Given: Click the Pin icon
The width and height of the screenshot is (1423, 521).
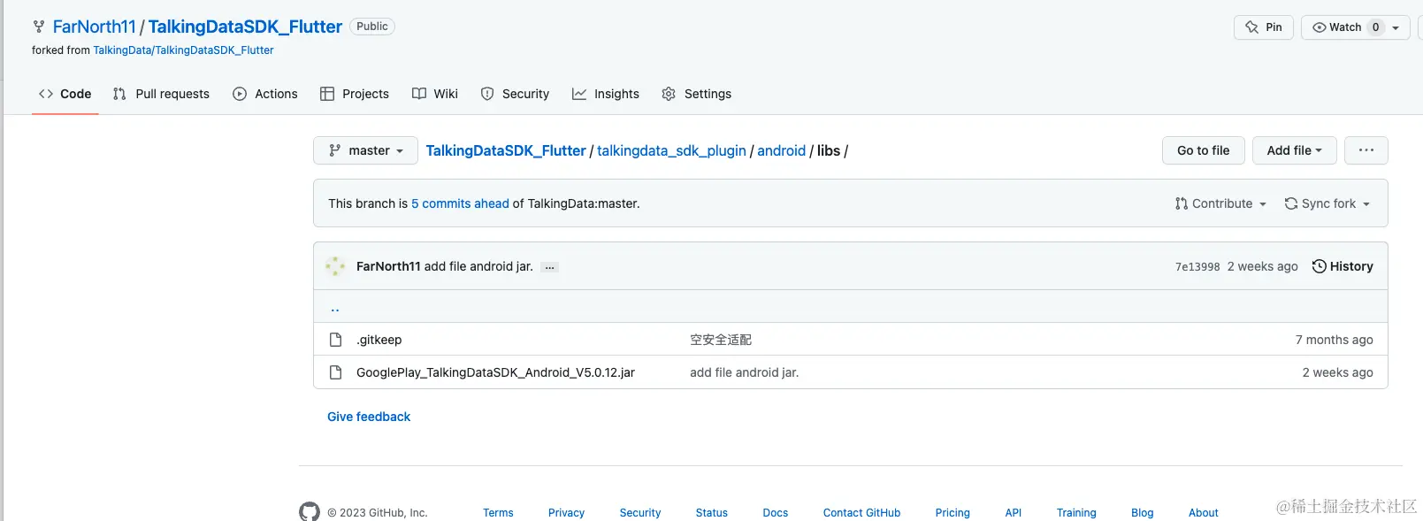Looking at the screenshot, I should pyautogui.click(x=1251, y=27).
